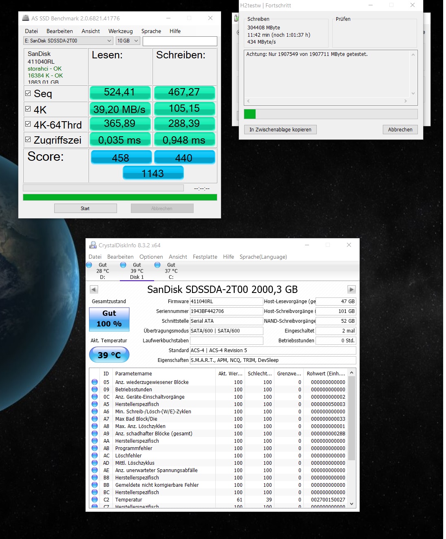Open Werkzeug menu in AS SSD Benchmark
Screen dimensions: 446x539
click(x=120, y=31)
